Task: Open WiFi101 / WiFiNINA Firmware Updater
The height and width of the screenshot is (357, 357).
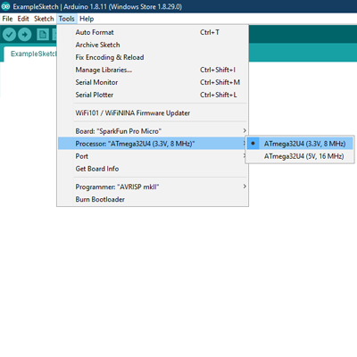Action: [x=153, y=113]
